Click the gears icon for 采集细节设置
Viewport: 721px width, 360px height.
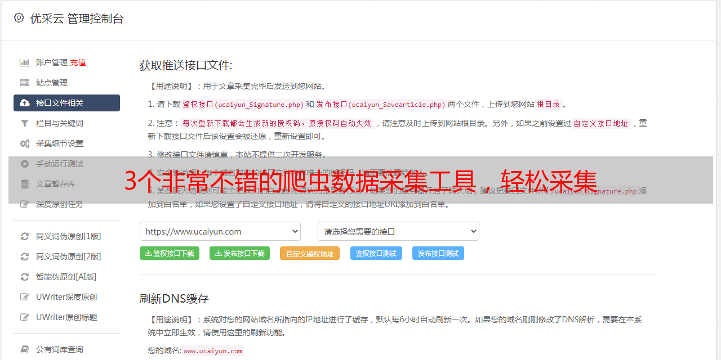25,143
